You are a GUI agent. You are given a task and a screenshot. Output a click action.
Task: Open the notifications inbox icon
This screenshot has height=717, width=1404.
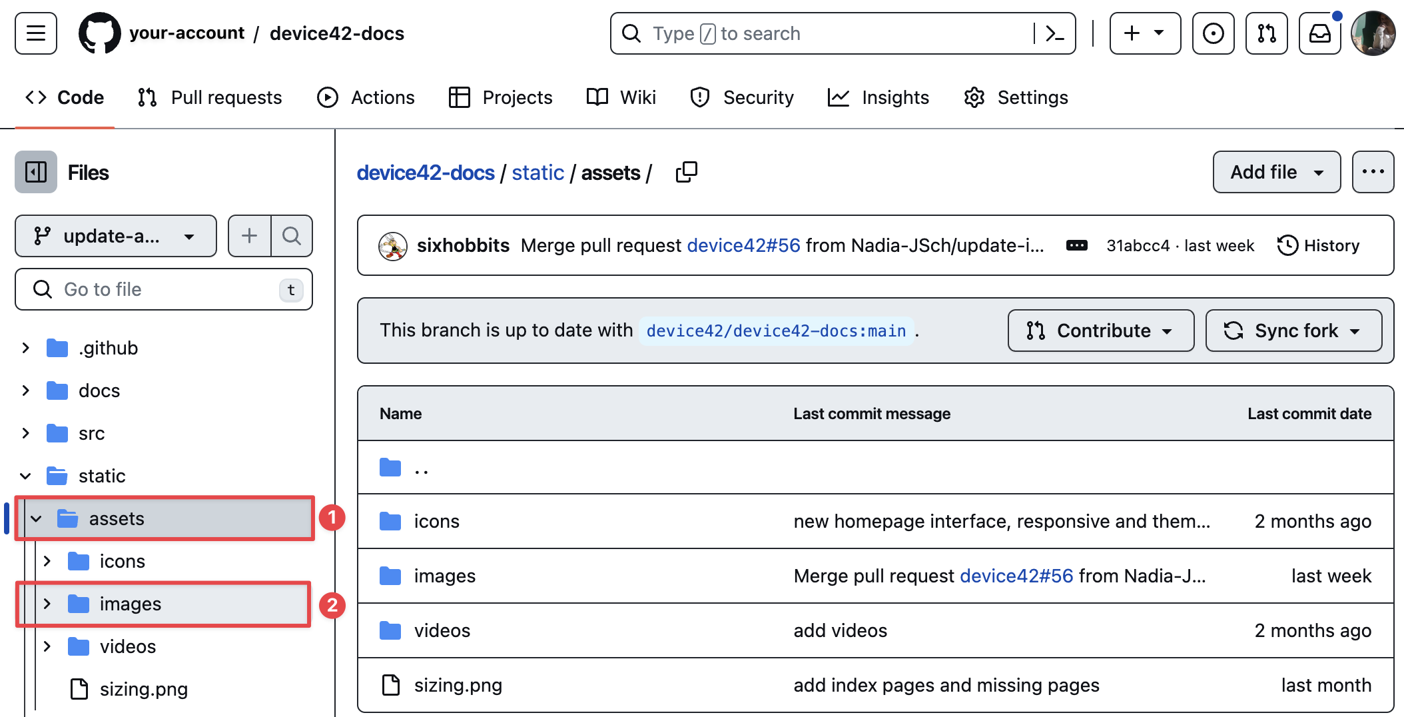[x=1319, y=33]
